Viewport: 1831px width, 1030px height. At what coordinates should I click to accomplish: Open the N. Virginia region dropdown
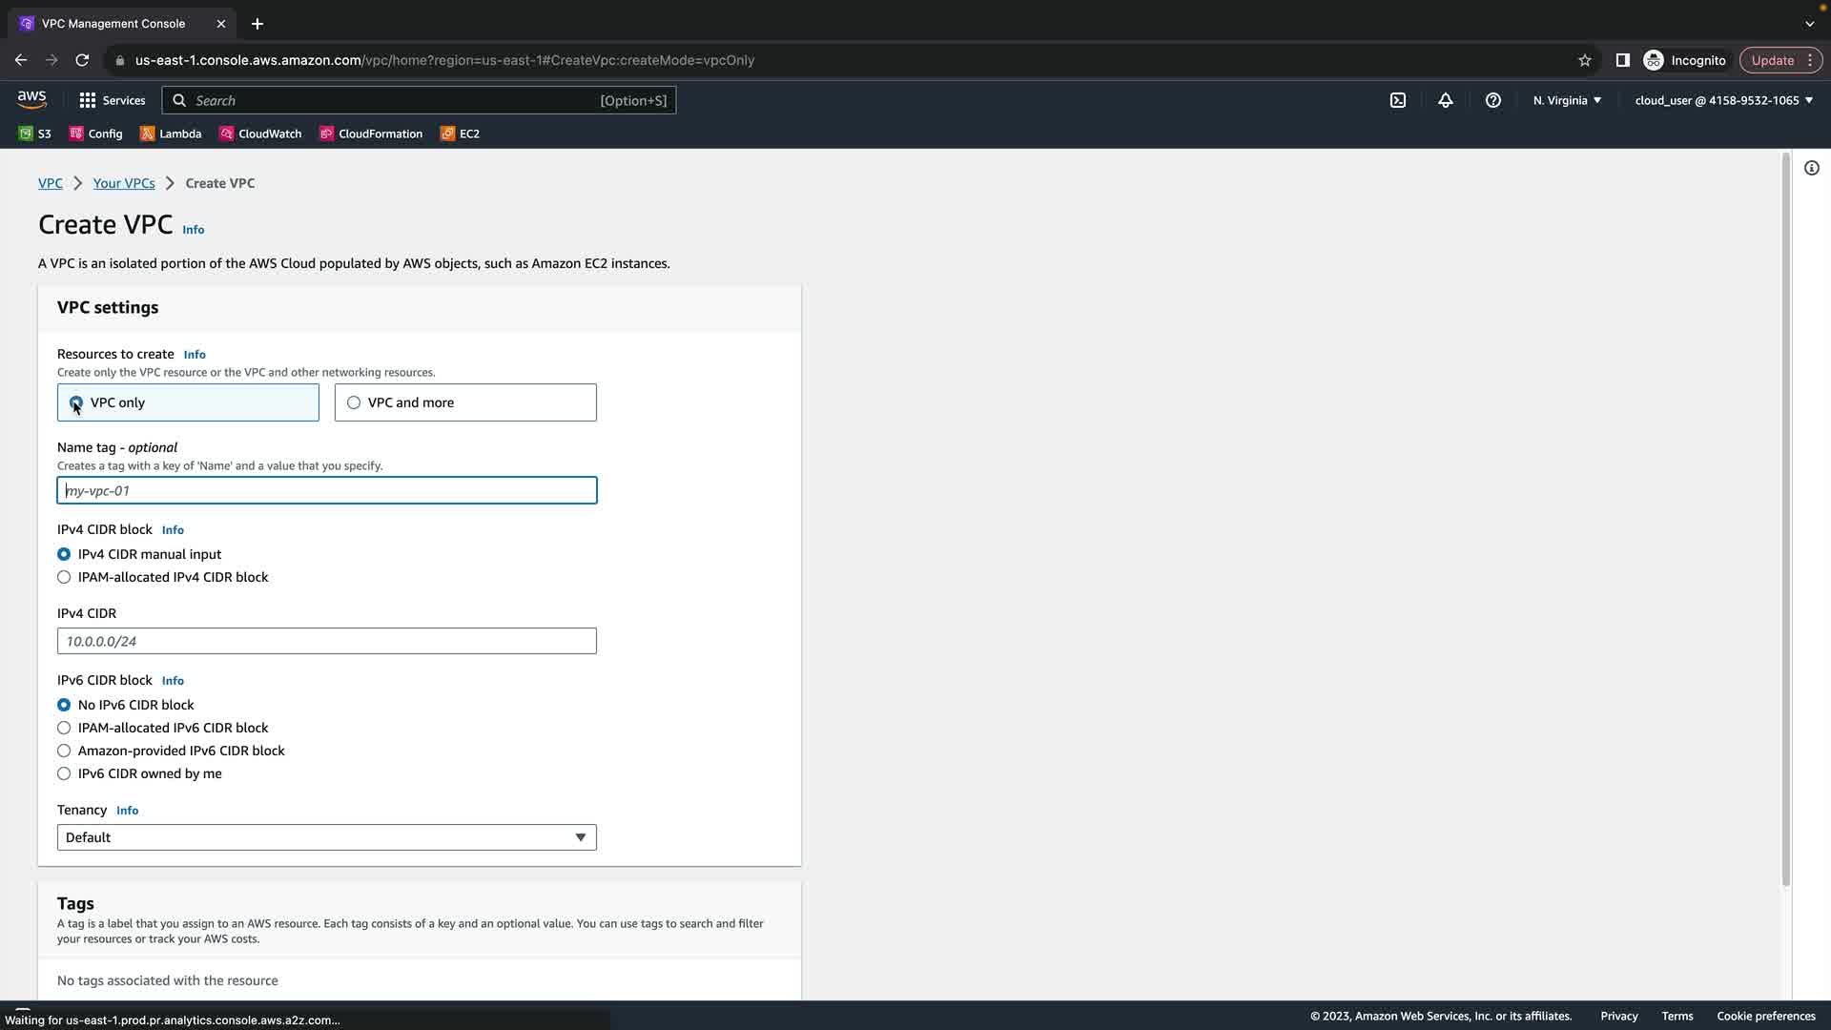pos(1567,100)
